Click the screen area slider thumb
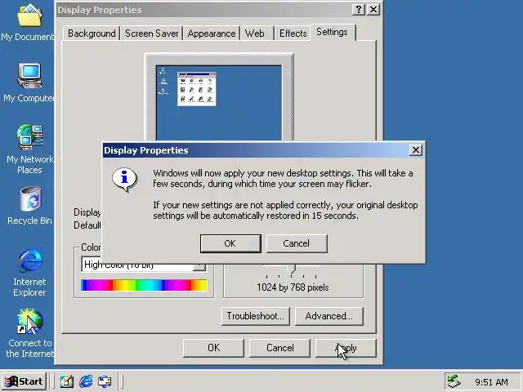 coord(292,269)
